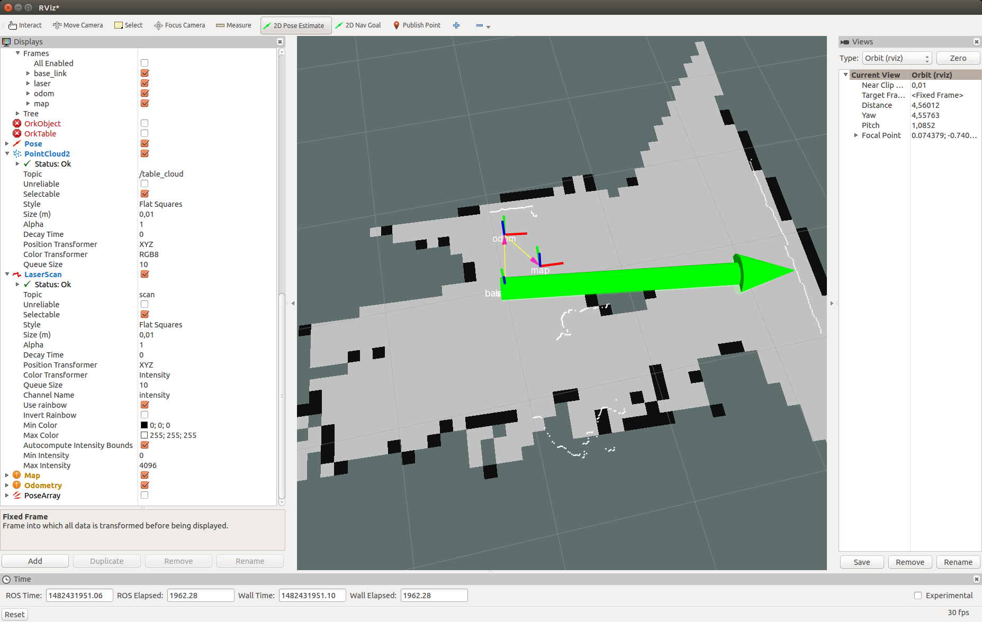Open the view Type dropdown

coord(897,58)
